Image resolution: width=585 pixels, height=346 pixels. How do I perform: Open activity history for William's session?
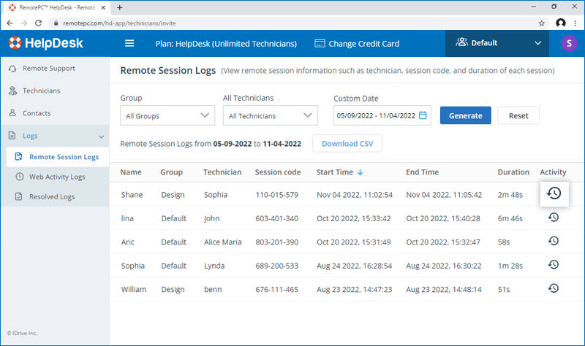pos(554,288)
